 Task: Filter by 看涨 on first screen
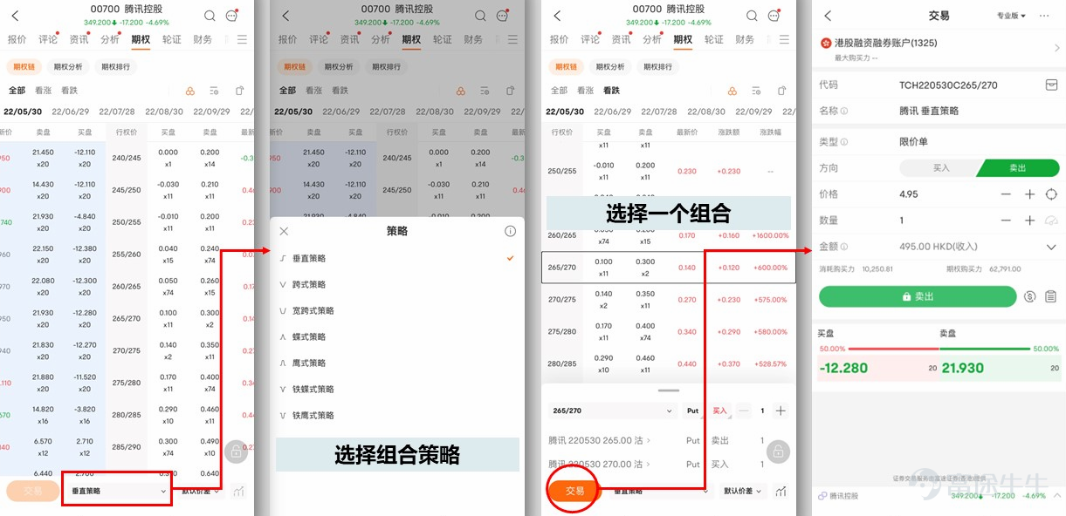click(43, 91)
